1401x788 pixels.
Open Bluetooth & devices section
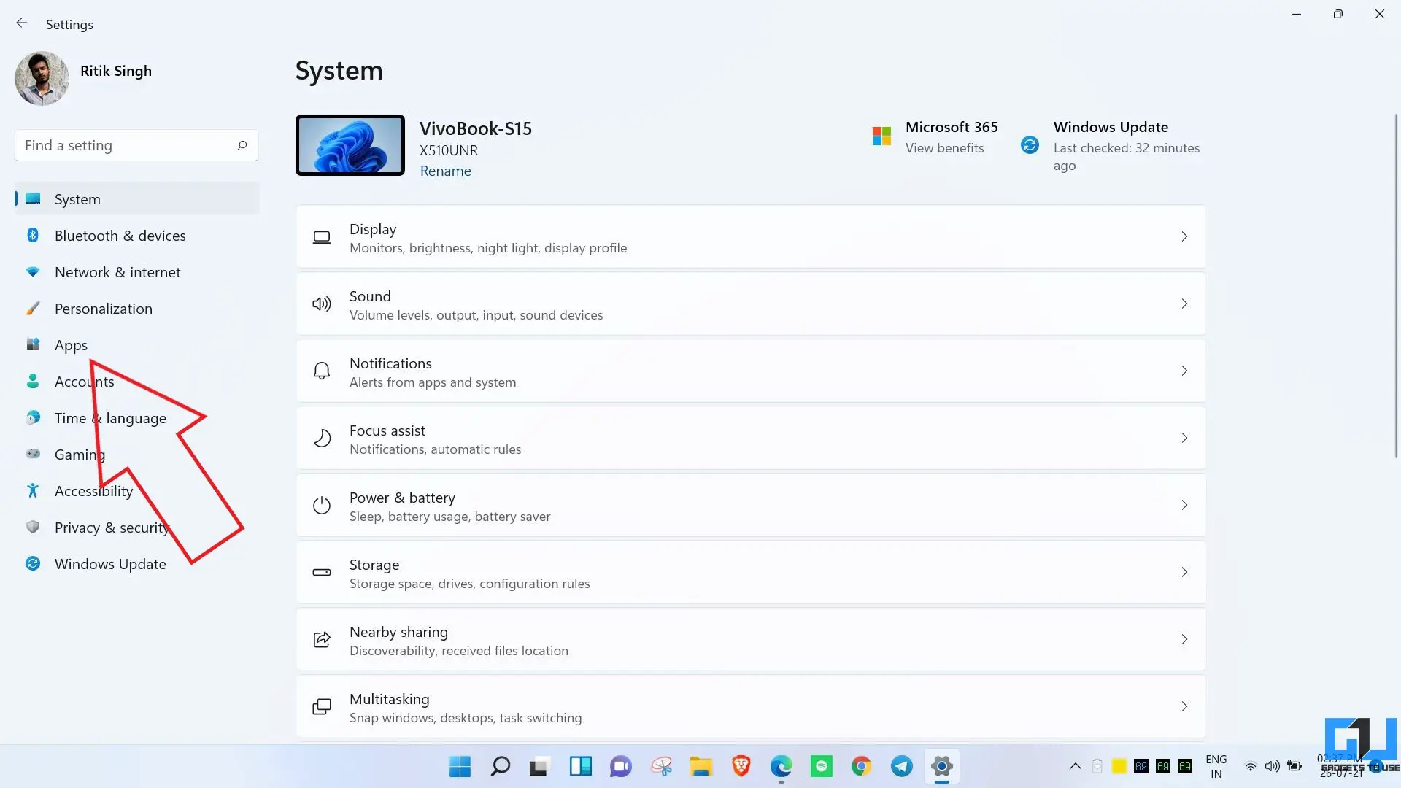(x=136, y=236)
